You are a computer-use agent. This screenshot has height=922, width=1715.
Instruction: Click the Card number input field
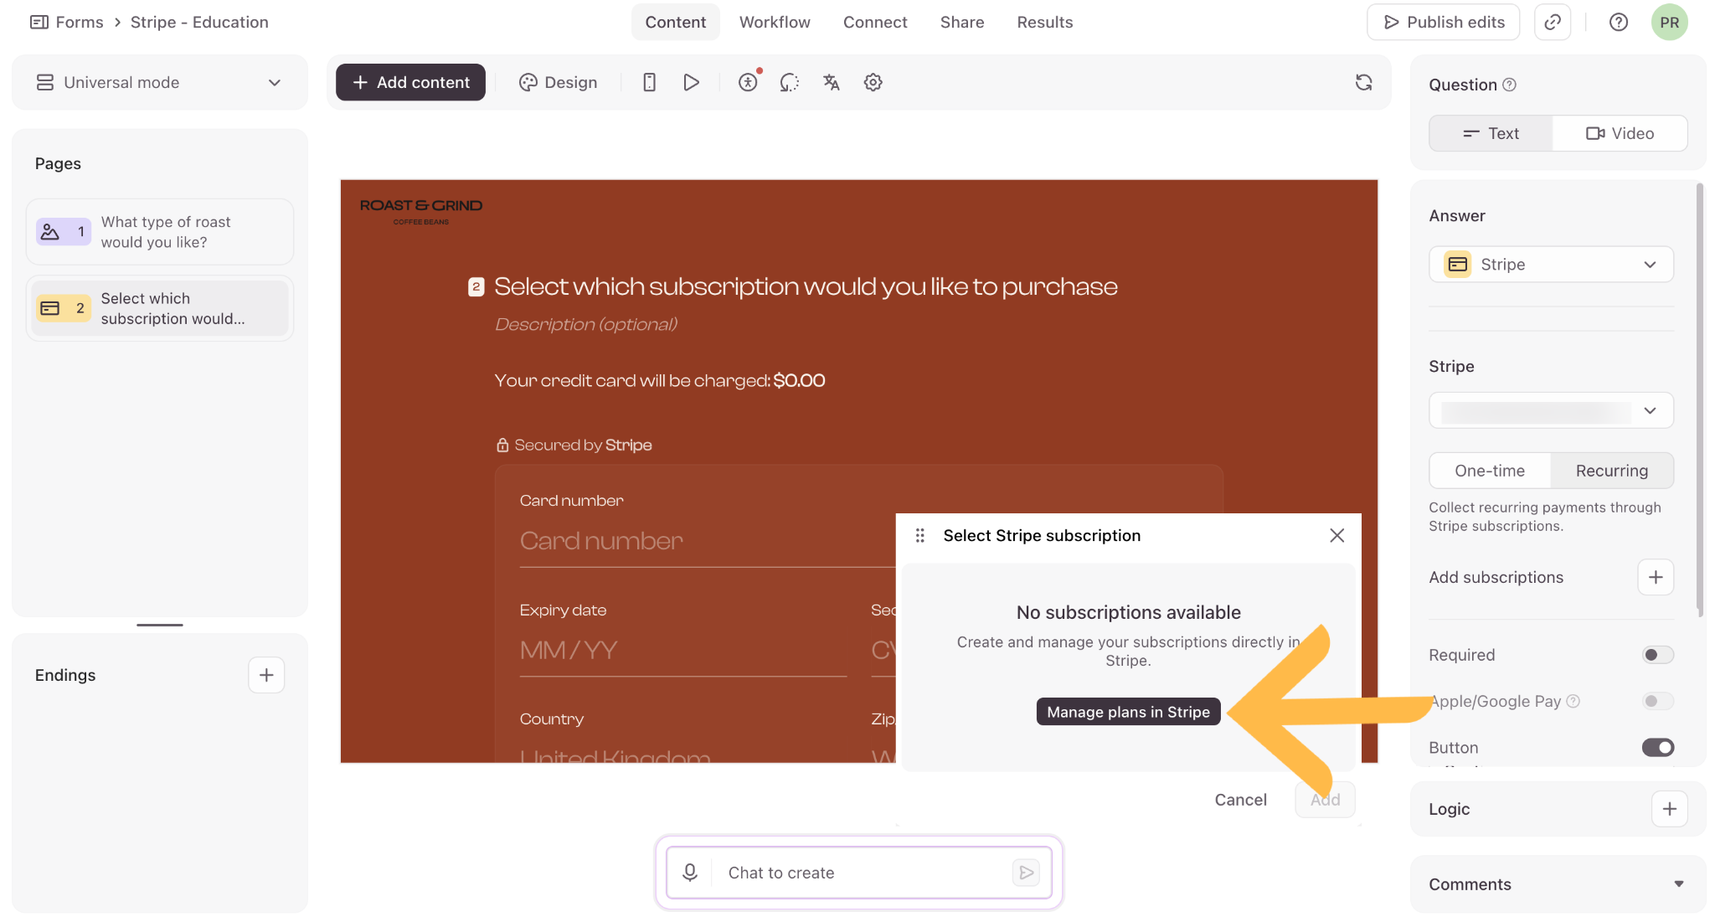708,541
